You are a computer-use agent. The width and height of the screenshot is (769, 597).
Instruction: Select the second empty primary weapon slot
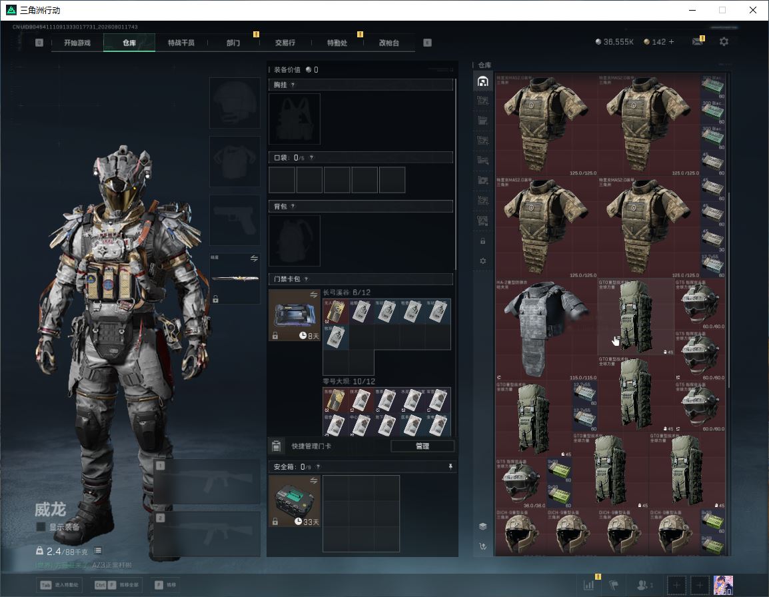pos(207,534)
